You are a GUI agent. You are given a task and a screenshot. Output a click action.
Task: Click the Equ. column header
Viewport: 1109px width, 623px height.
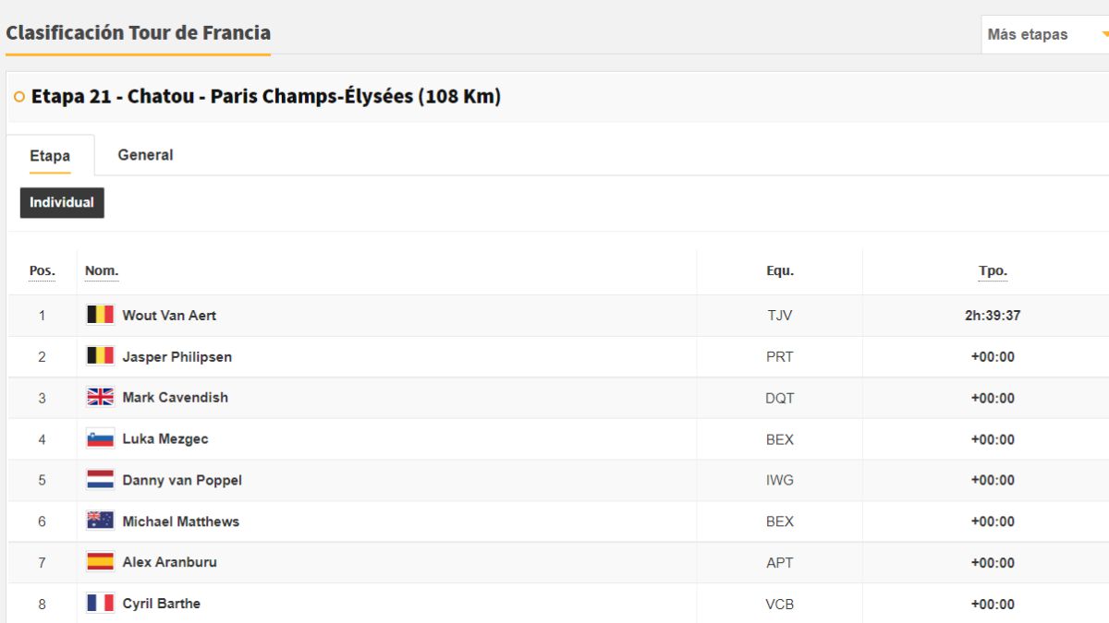coord(780,270)
